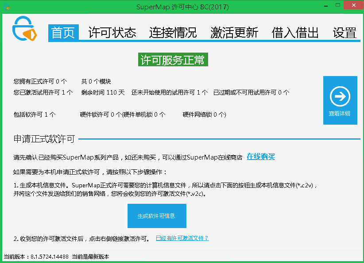This screenshot has width=364, height=263.
Task: Click the 许可服务正常 status banner
Action: [173, 60]
